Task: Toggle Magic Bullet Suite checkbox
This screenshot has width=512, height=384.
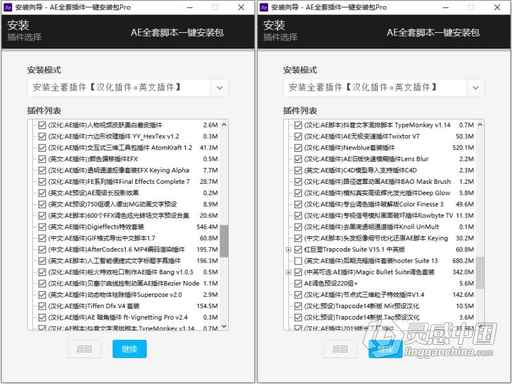Action: [298, 272]
